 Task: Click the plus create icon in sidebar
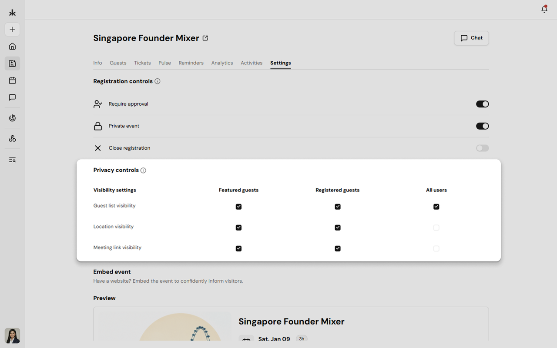tap(12, 30)
